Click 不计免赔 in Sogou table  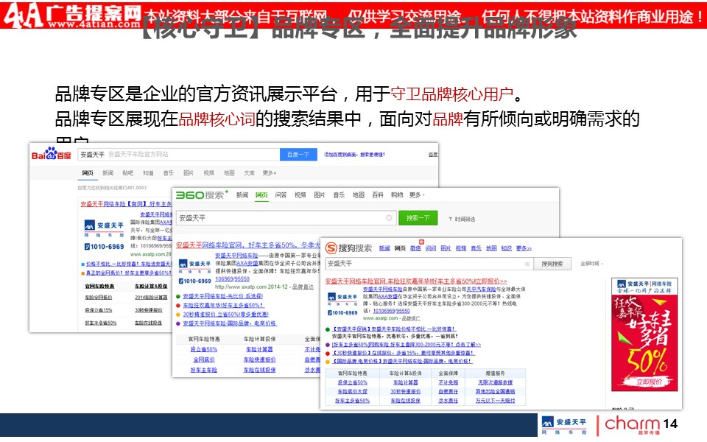[x=449, y=382]
